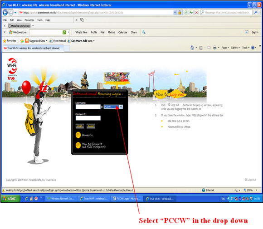
Task: Open the Page dropdown menu
Action: click(225, 48)
